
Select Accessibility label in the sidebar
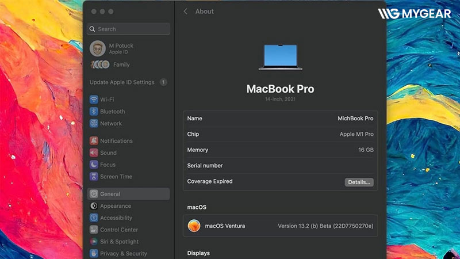point(116,218)
